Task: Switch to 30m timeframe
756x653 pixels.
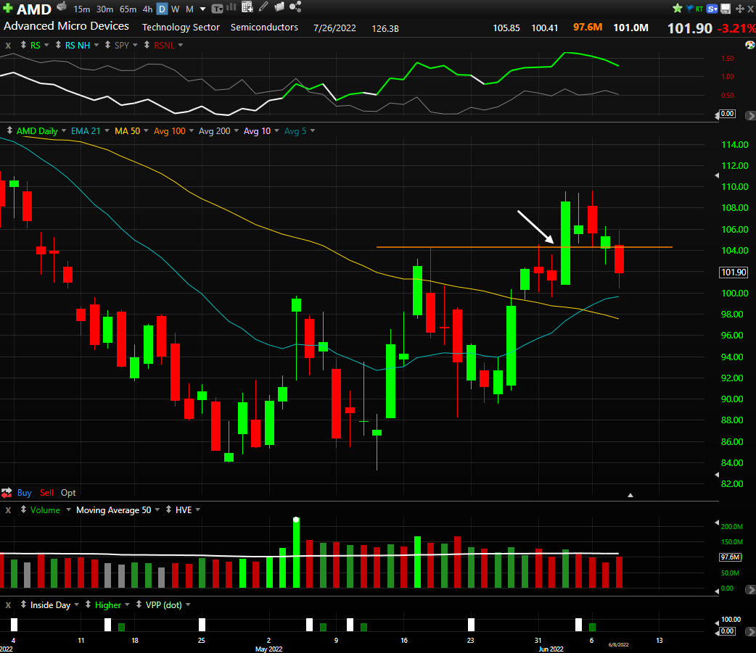Action: [x=104, y=9]
